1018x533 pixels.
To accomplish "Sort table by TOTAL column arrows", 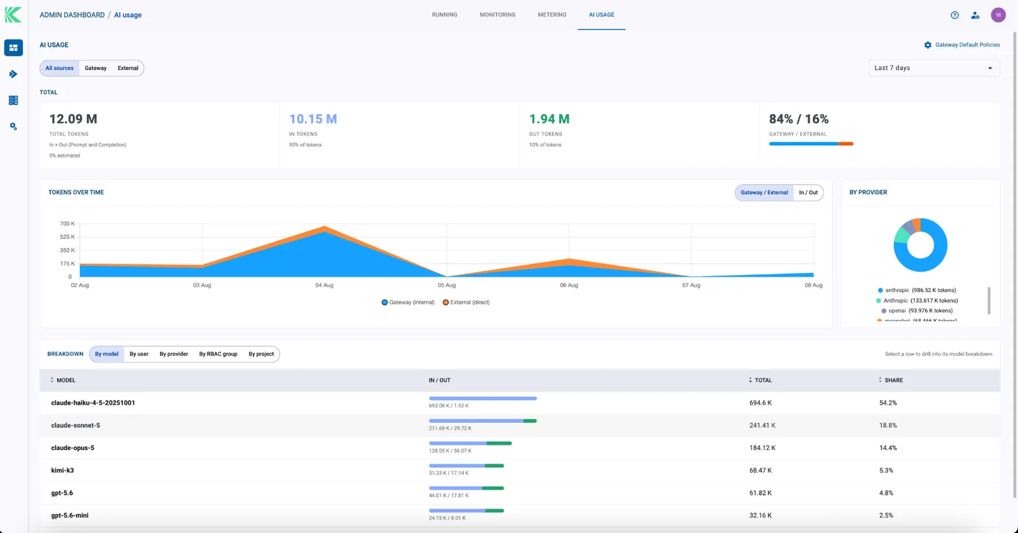I will coord(751,380).
